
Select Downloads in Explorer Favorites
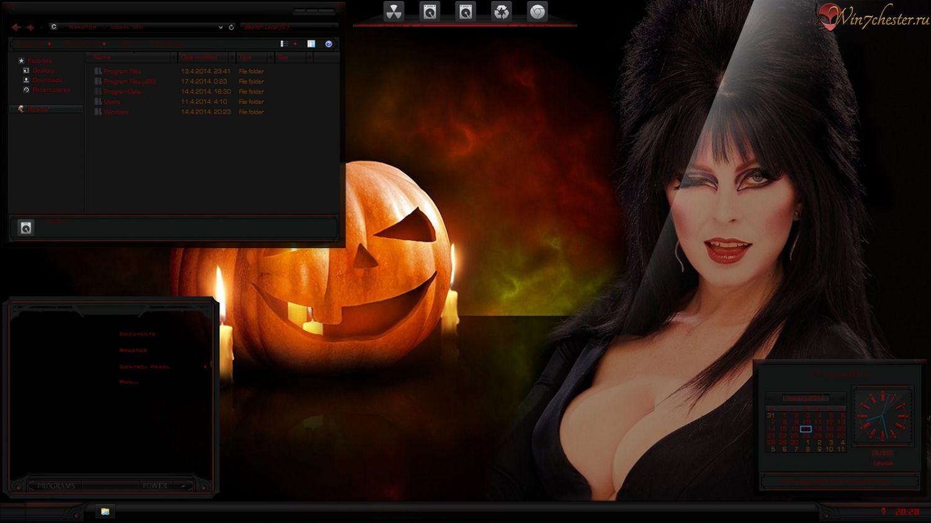pyautogui.click(x=47, y=80)
